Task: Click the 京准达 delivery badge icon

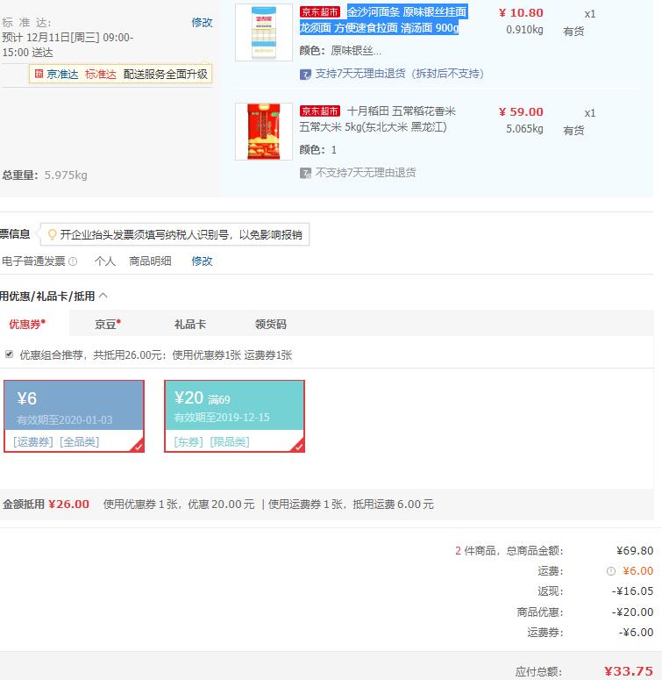Action: pos(39,74)
